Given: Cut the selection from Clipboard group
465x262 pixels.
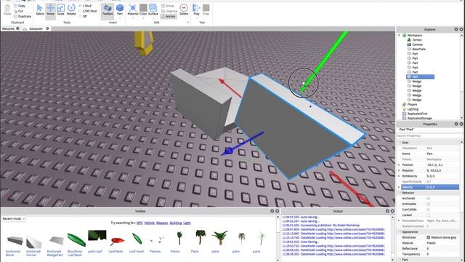Looking at the screenshot, I should pos(18,11).
